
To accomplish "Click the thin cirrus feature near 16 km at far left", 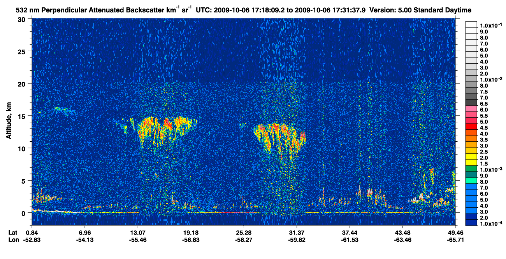I will [65, 111].
